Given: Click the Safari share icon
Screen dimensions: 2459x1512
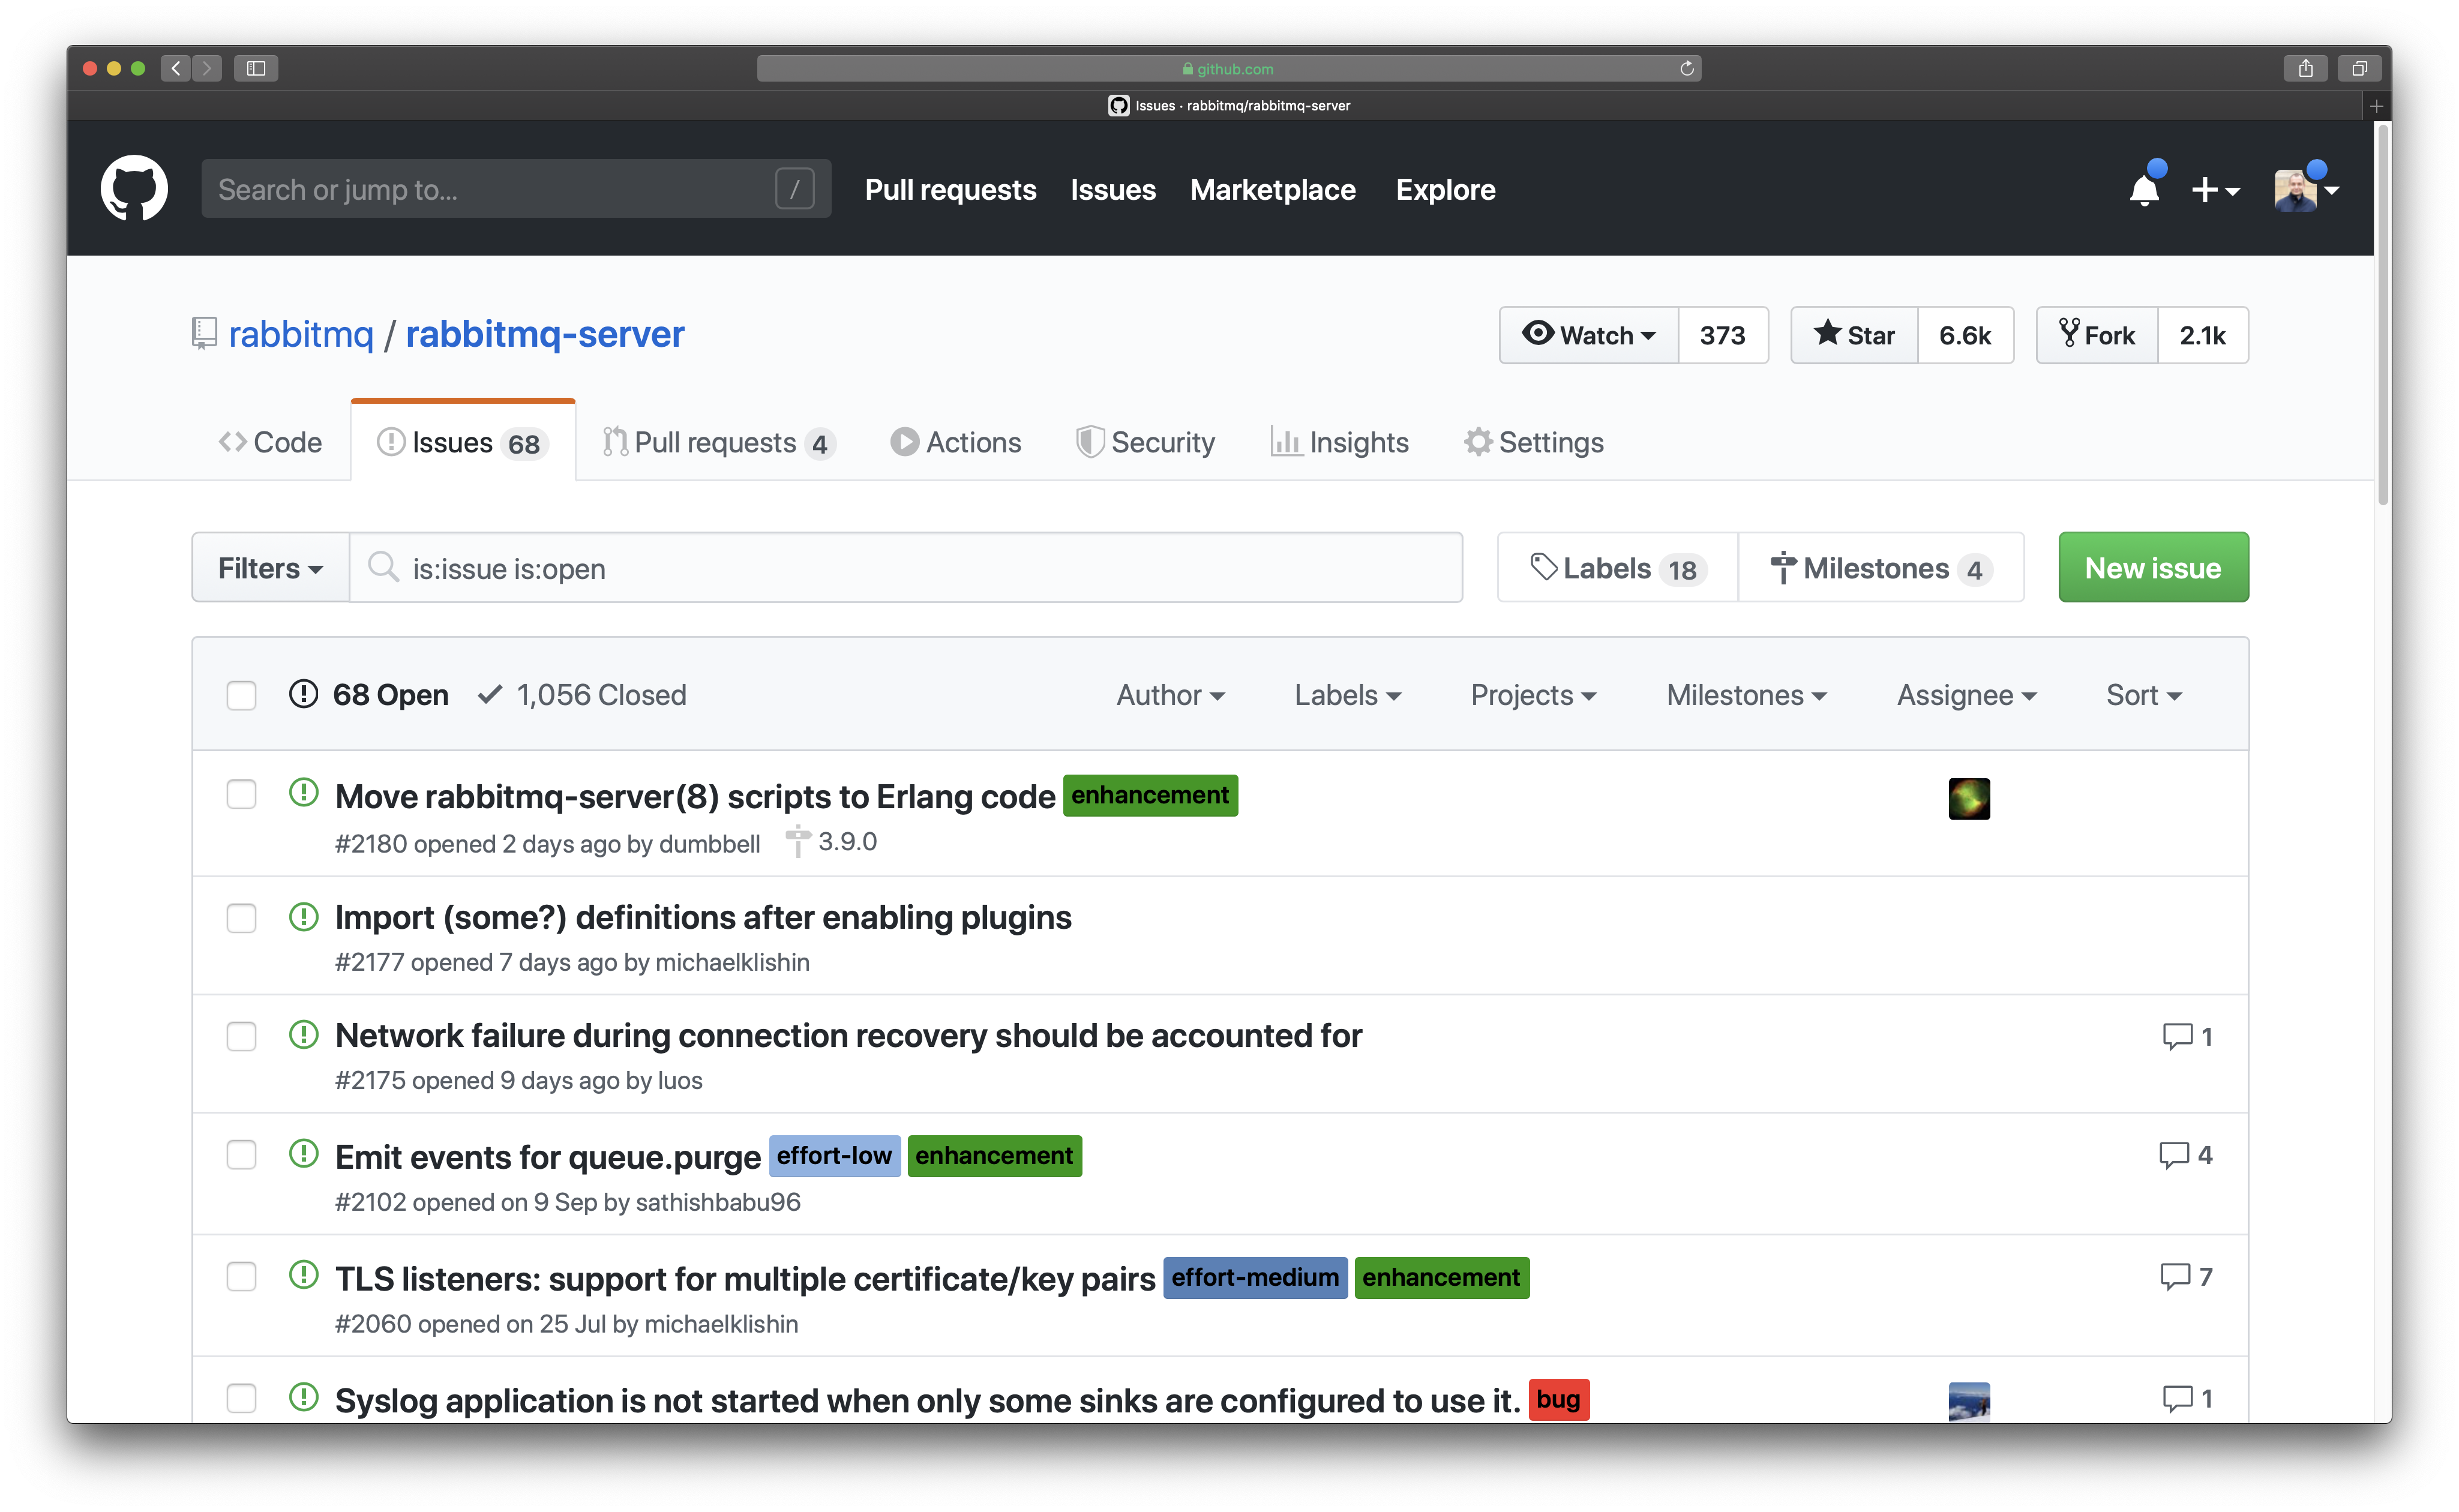Looking at the screenshot, I should 2305,68.
